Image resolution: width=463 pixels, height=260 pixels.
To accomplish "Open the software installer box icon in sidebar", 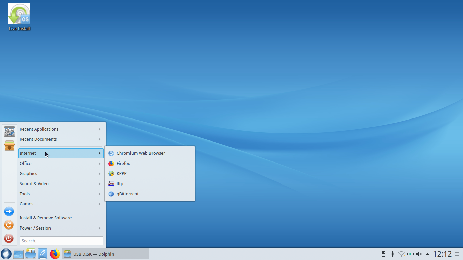I will (x=9, y=145).
